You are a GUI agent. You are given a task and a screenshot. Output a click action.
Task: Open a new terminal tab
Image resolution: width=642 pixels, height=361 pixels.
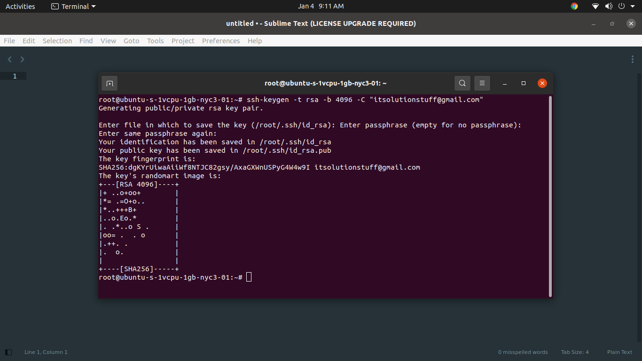coord(109,83)
